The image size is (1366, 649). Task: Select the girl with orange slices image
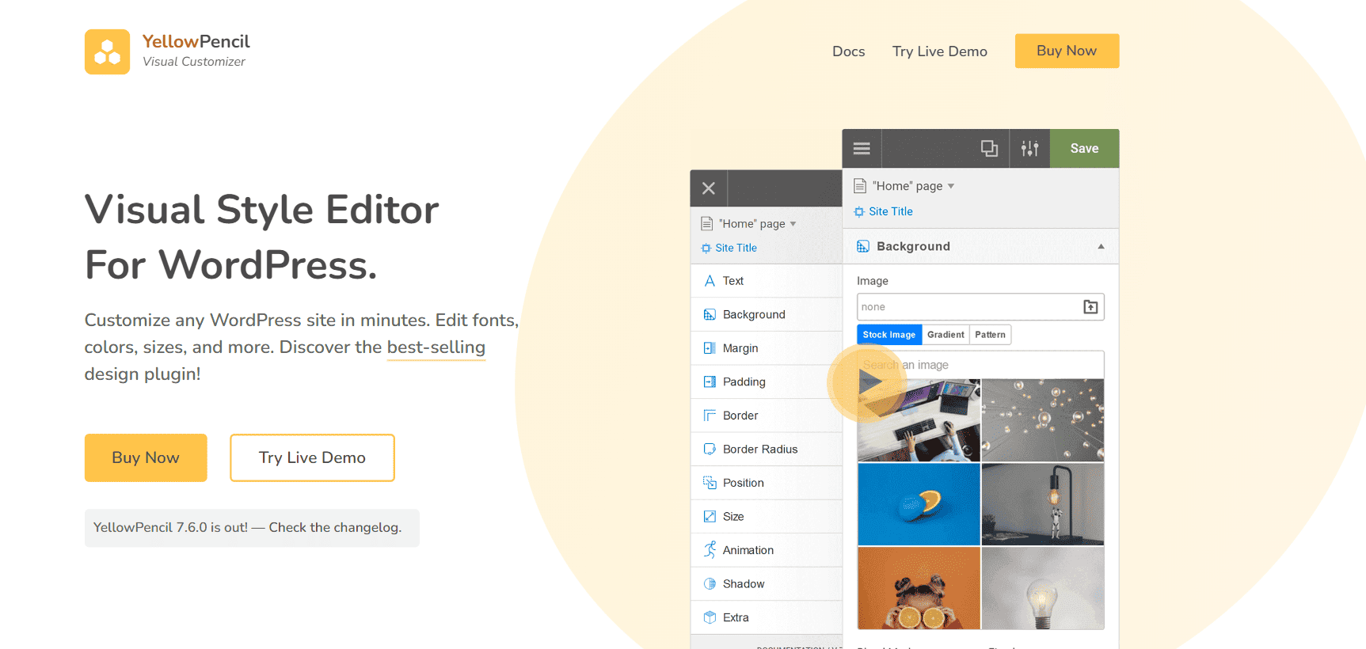(x=919, y=588)
